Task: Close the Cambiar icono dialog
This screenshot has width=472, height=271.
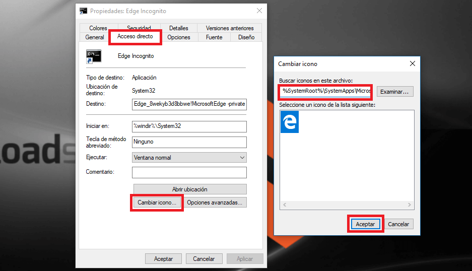Action: (413, 63)
